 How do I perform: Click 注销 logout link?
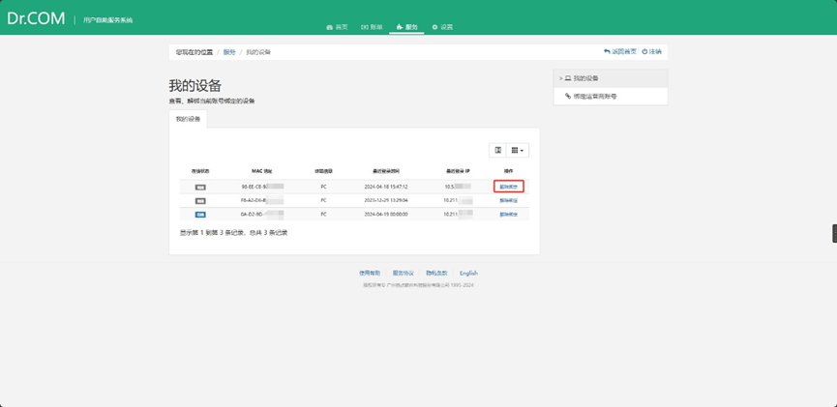coord(652,51)
